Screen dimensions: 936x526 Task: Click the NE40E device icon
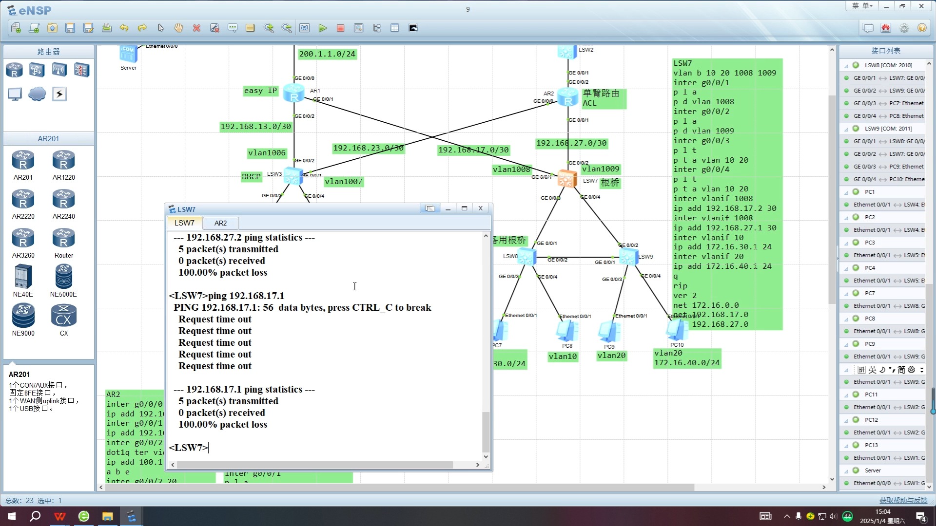point(22,278)
